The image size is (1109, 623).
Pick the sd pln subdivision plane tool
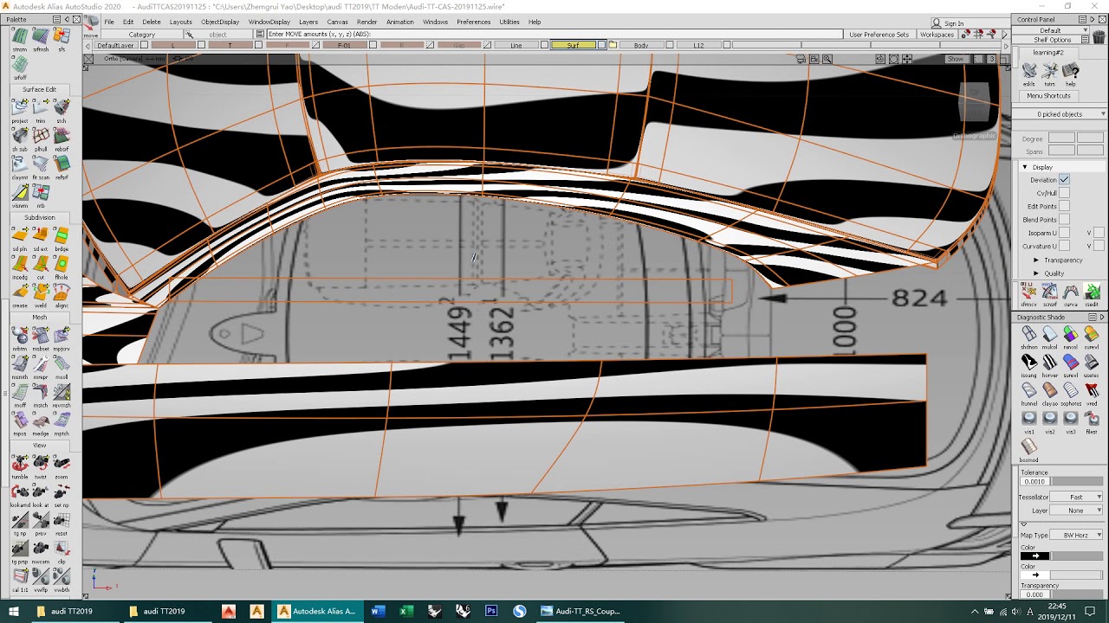coord(19,235)
